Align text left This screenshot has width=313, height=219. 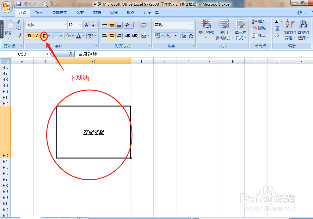coord(105,36)
